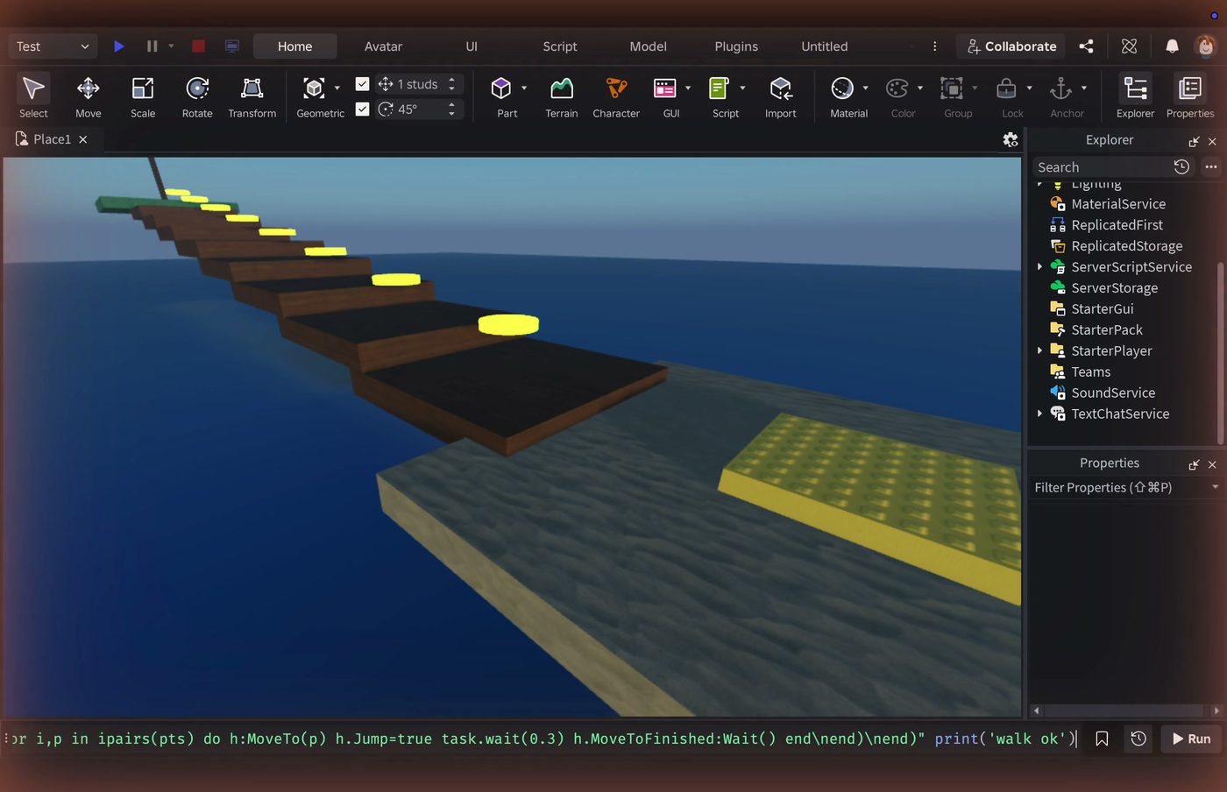Start playtest with the play icon
Viewport: 1227px width, 792px height.
point(119,46)
